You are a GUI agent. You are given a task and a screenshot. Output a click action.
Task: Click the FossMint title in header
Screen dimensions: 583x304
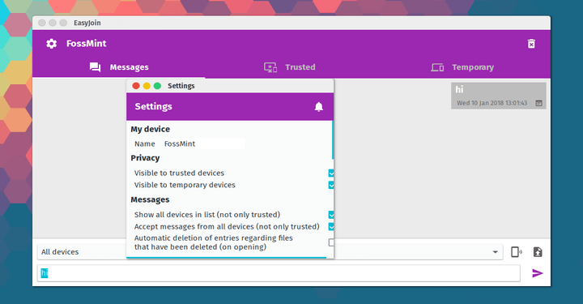coord(87,44)
